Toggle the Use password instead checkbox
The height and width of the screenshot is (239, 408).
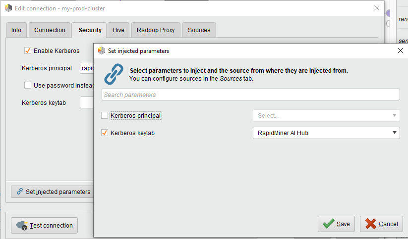pyautogui.click(x=28, y=85)
